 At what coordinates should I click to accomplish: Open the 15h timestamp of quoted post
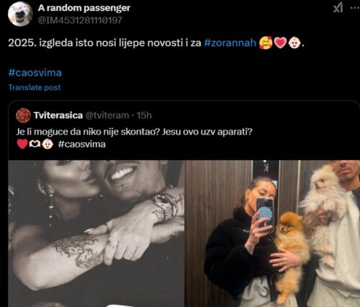click(144, 115)
